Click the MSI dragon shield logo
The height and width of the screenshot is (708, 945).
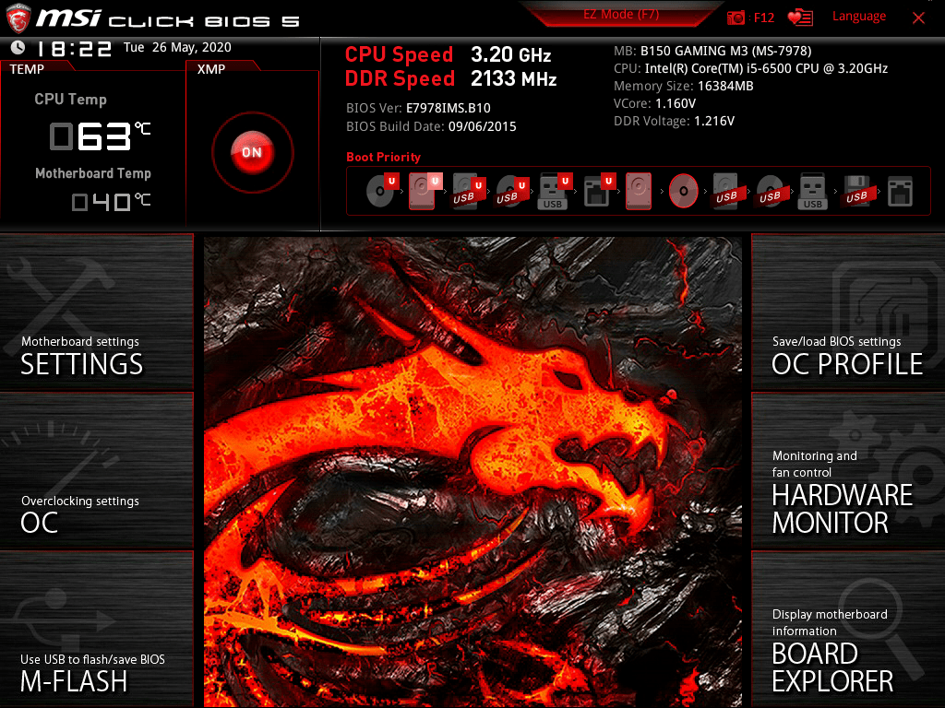pyautogui.click(x=18, y=18)
